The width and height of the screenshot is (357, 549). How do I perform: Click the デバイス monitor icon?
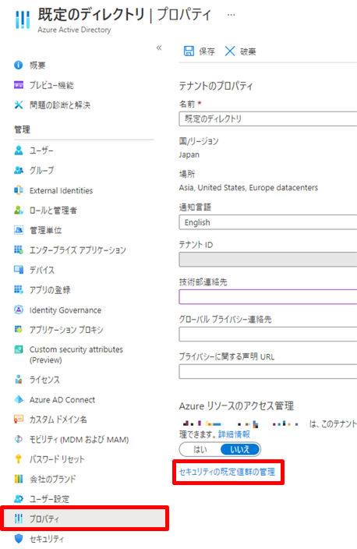[19, 270]
